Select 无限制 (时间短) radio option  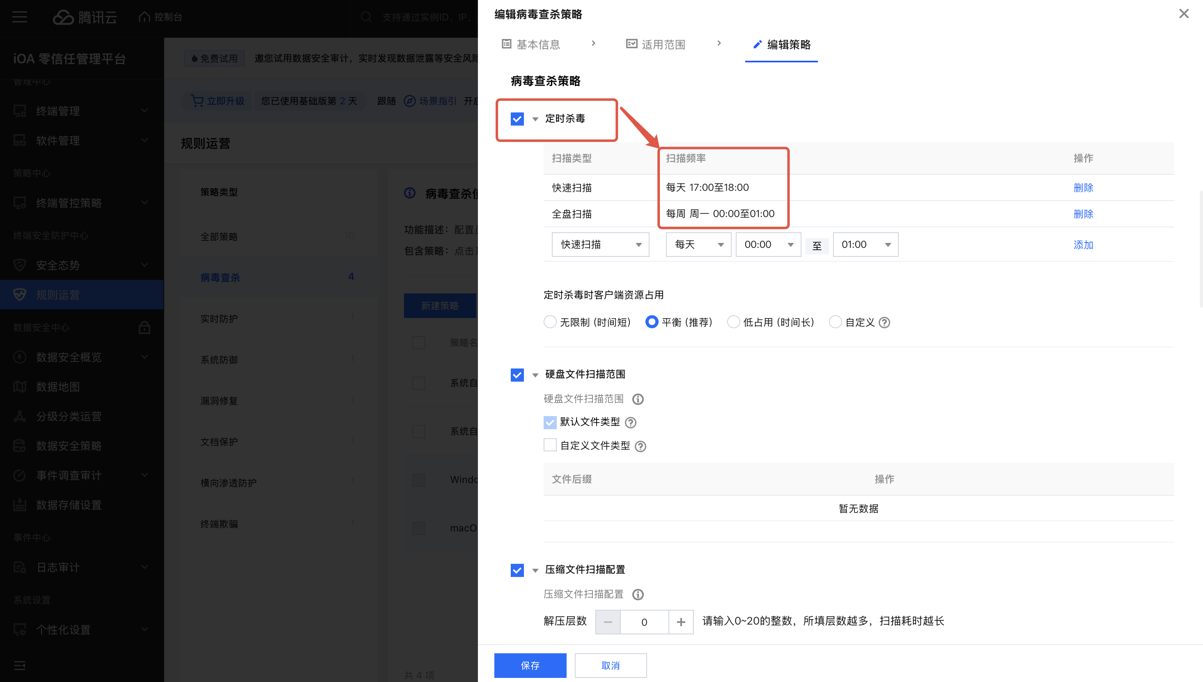click(x=550, y=322)
